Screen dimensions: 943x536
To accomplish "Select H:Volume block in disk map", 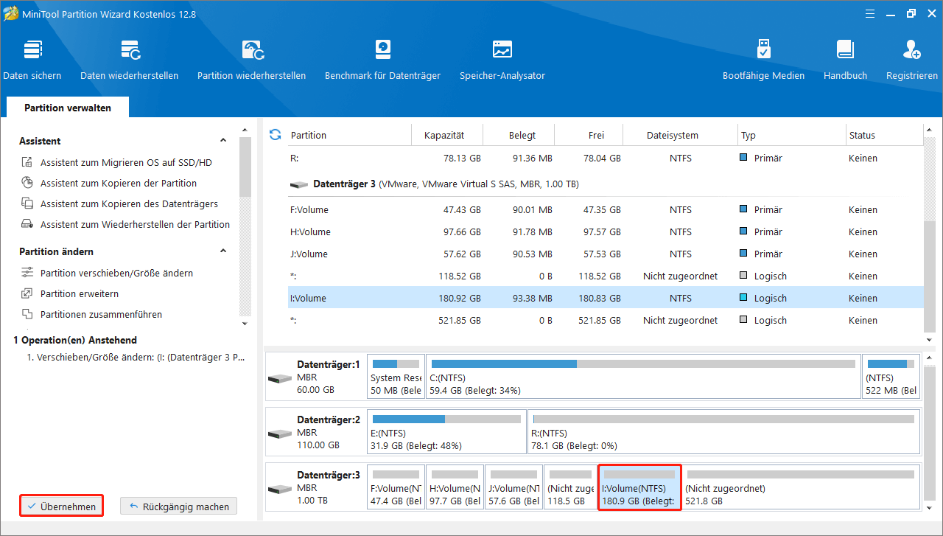I will [x=455, y=487].
